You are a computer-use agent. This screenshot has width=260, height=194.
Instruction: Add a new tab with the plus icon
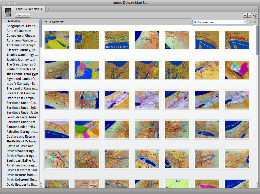point(49,9)
